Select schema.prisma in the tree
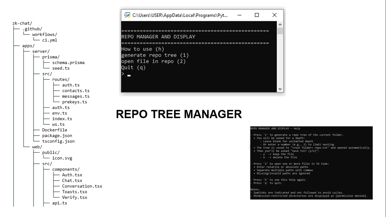The height and width of the screenshot is (217, 386). pyautogui.click(x=68, y=63)
